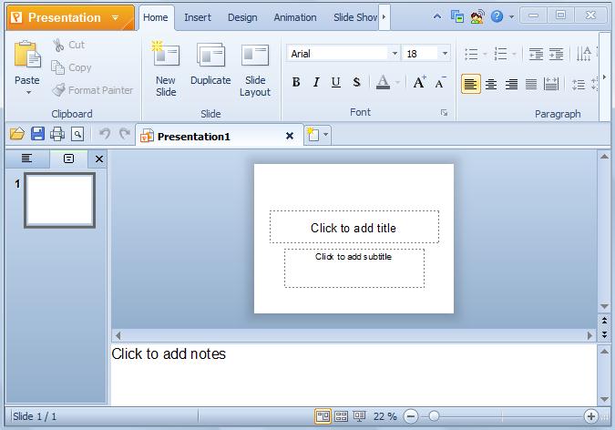Select slide 1 thumbnail
Image resolution: width=615 pixels, height=430 pixels.
coord(59,200)
